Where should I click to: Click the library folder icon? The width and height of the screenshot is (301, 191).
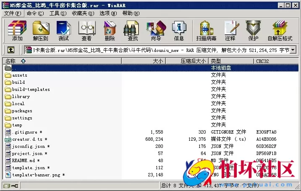tap(8, 97)
